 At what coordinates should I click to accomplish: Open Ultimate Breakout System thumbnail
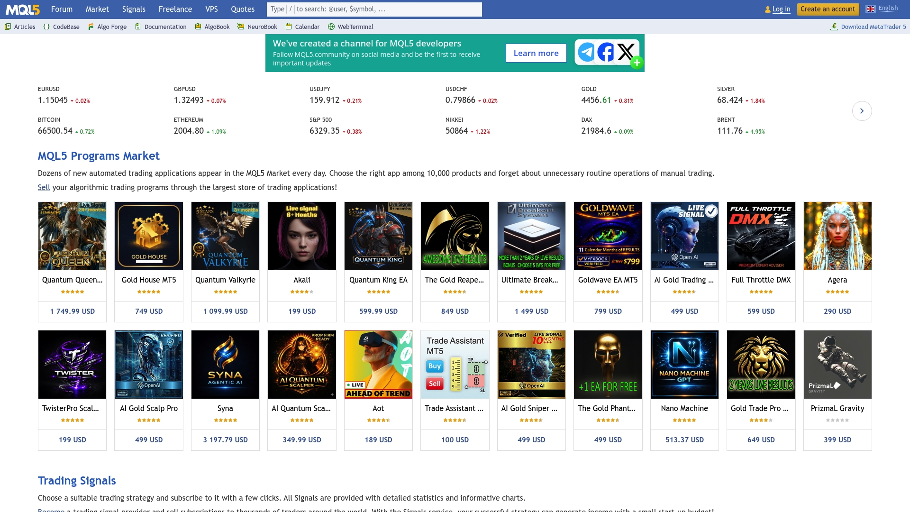(531, 236)
